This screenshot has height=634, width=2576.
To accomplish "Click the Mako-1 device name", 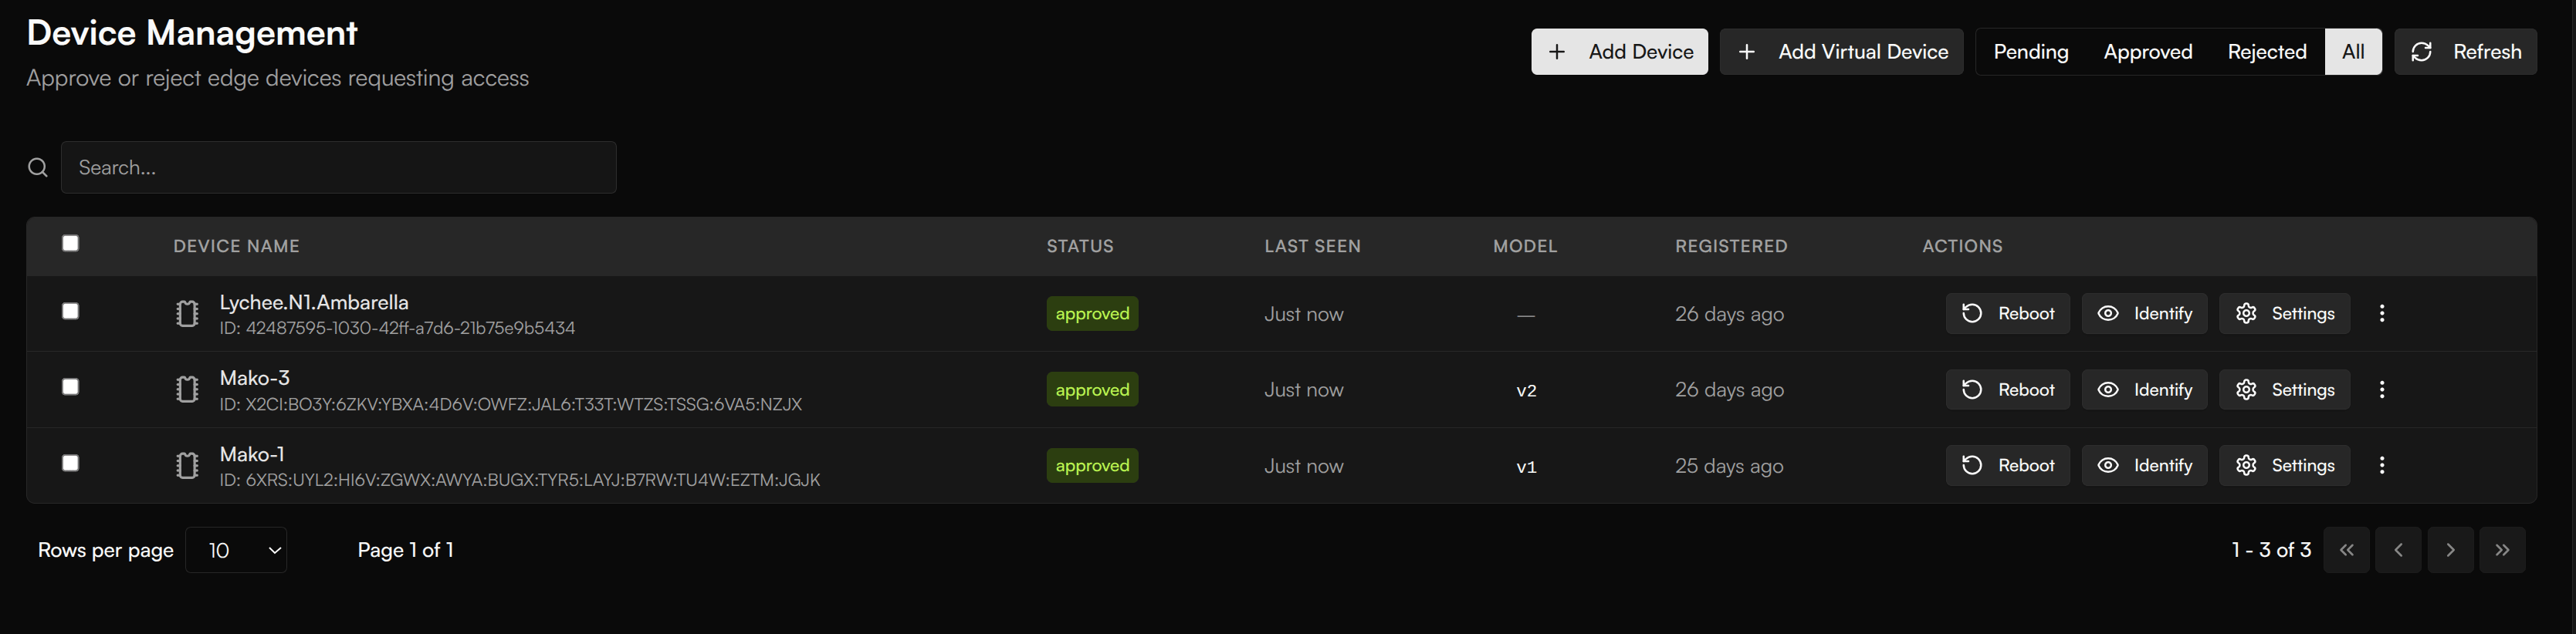I will click(252, 454).
